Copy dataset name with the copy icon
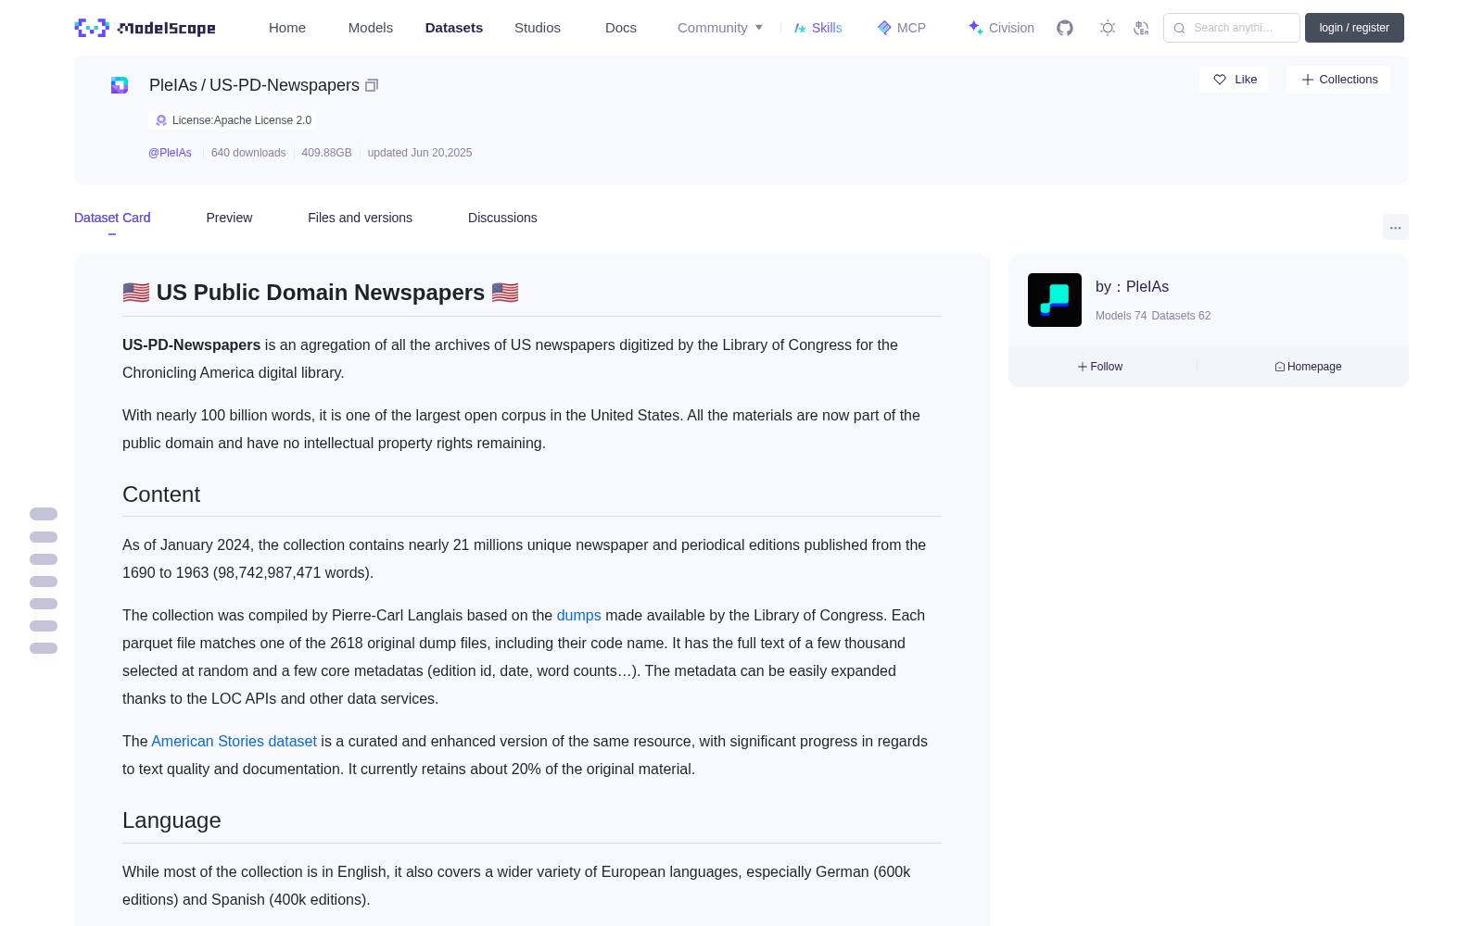This screenshot has width=1483, height=926. click(x=372, y=85)
